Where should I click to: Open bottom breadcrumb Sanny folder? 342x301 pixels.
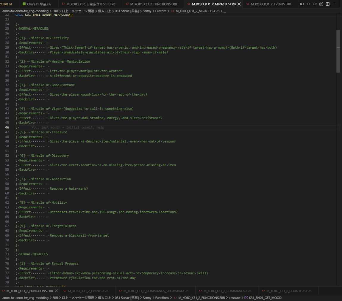click(147, 298)
